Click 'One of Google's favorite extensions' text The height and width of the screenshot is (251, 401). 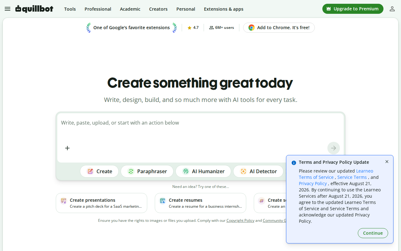[x=132, y=28]
